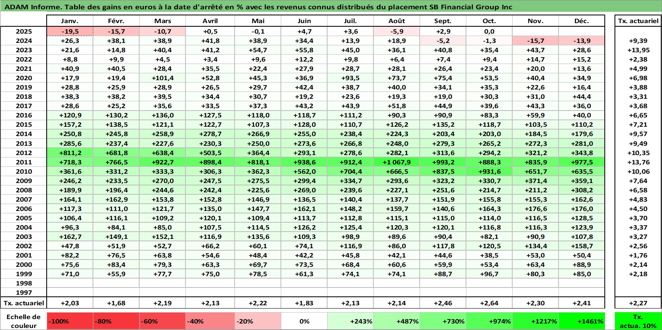Select the 2025 year row label
This screenshot has width=662, height=330.
point(24,32)
